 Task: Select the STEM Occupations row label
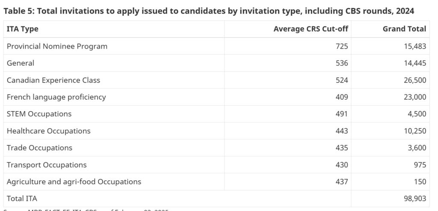click(x=39, y=114)
